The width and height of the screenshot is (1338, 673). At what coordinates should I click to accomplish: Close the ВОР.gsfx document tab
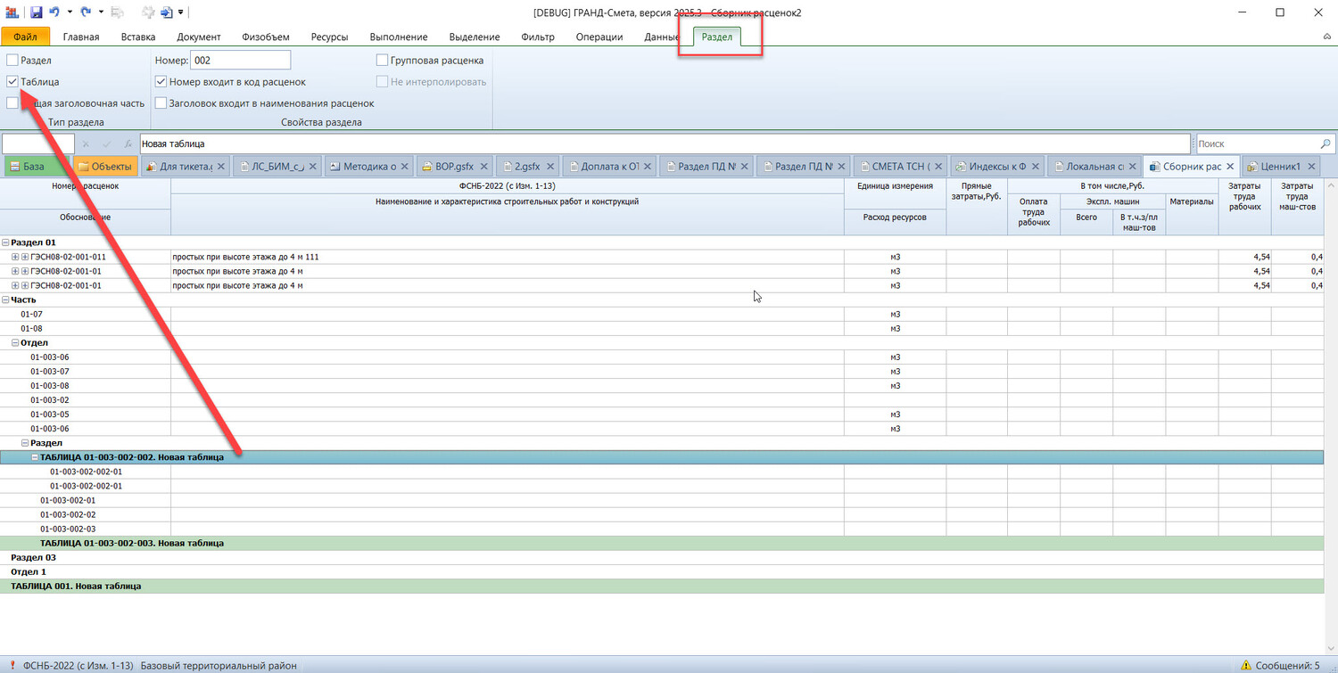coord(485,166)
